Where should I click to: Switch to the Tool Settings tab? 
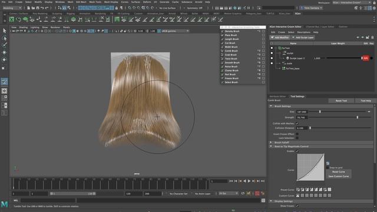pos(297,97)
